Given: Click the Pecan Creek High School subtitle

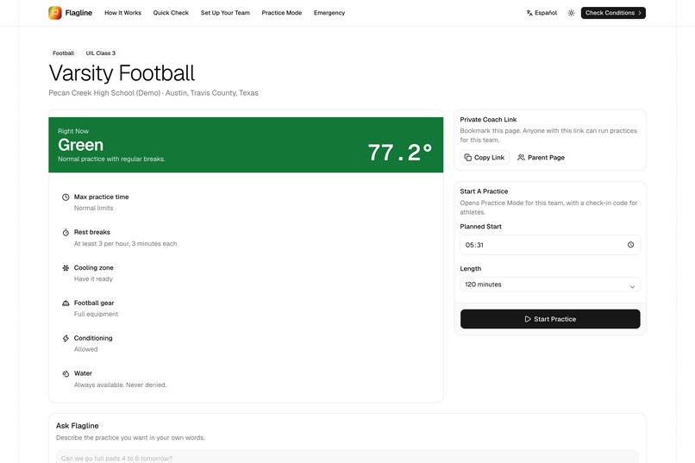Looking at the screenshot, I should pyautogui.click(x=153, y=93).
